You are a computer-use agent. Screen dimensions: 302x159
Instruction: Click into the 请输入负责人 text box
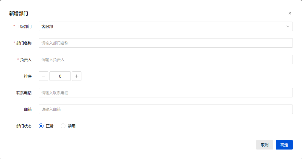(x=166, y=60)
